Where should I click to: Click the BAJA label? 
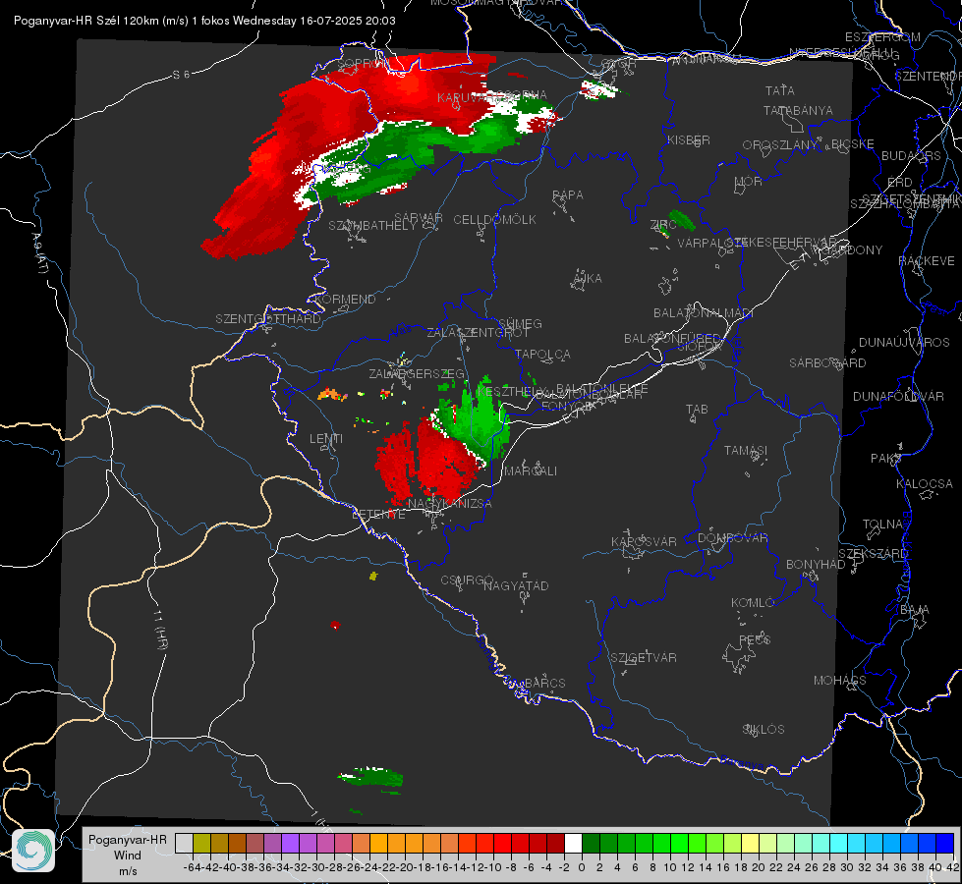pos(915,609)
